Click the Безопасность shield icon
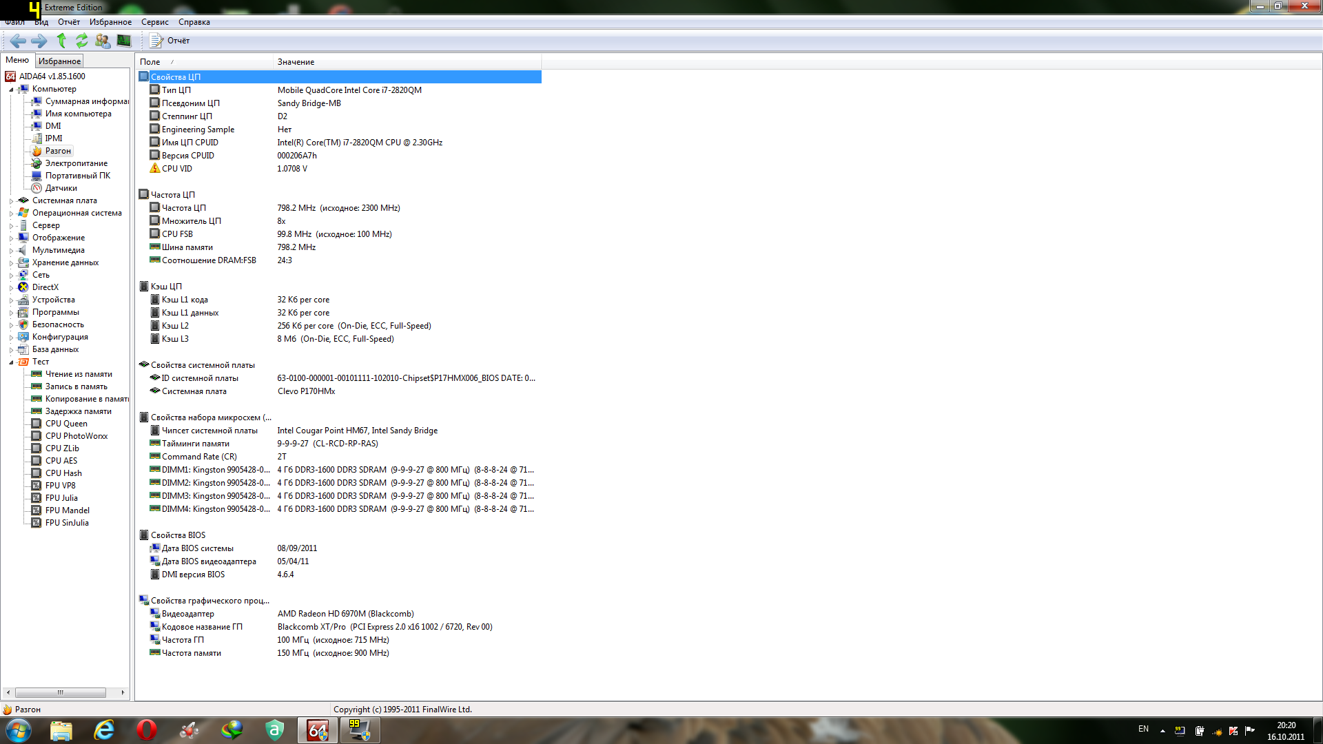The height and width of the screenshot is (744, 1323). tap(23, 324)
